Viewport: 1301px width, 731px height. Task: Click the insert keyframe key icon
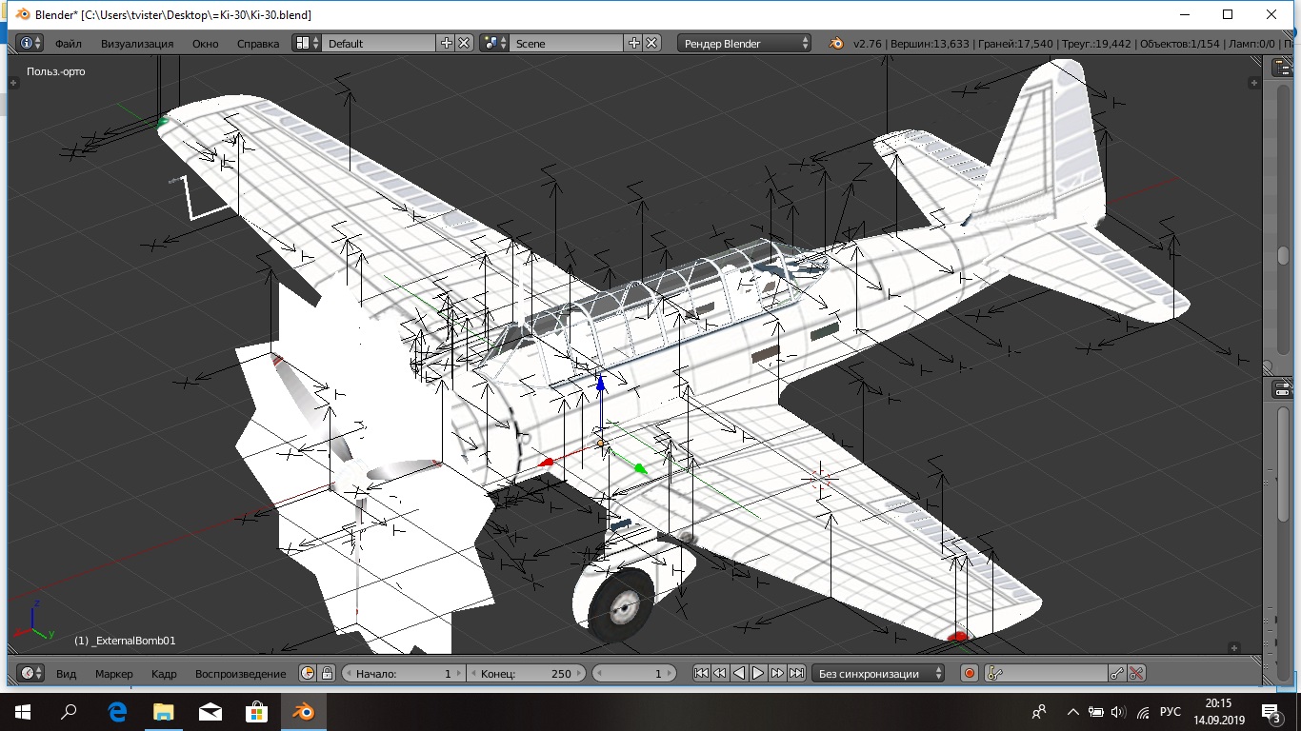(1117, 673)
